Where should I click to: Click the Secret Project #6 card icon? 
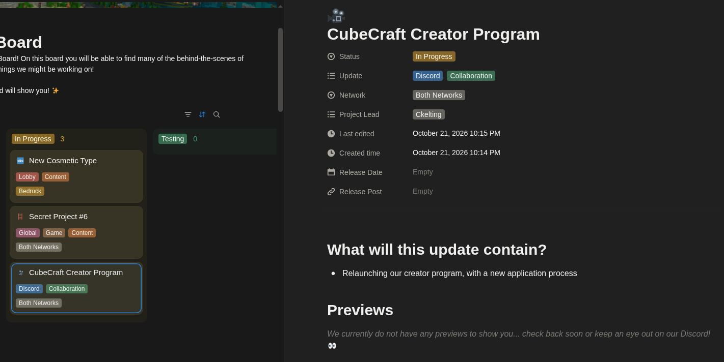coord(20,217)
